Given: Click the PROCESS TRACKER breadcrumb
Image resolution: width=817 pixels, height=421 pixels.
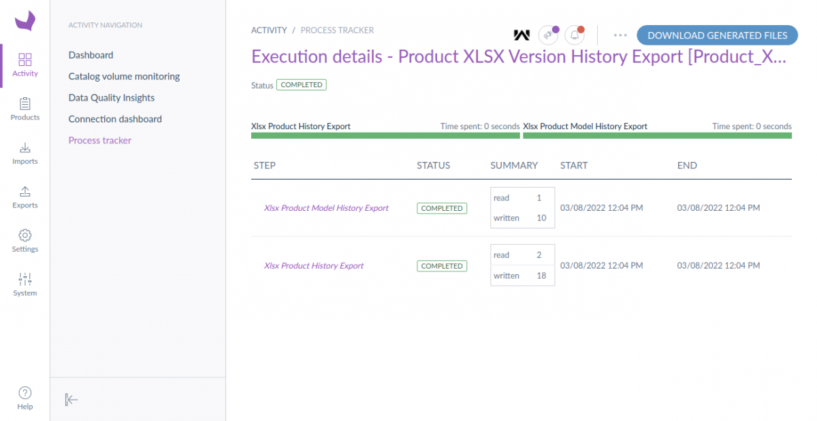Looking at the screenshot, I should click(337, 30).
